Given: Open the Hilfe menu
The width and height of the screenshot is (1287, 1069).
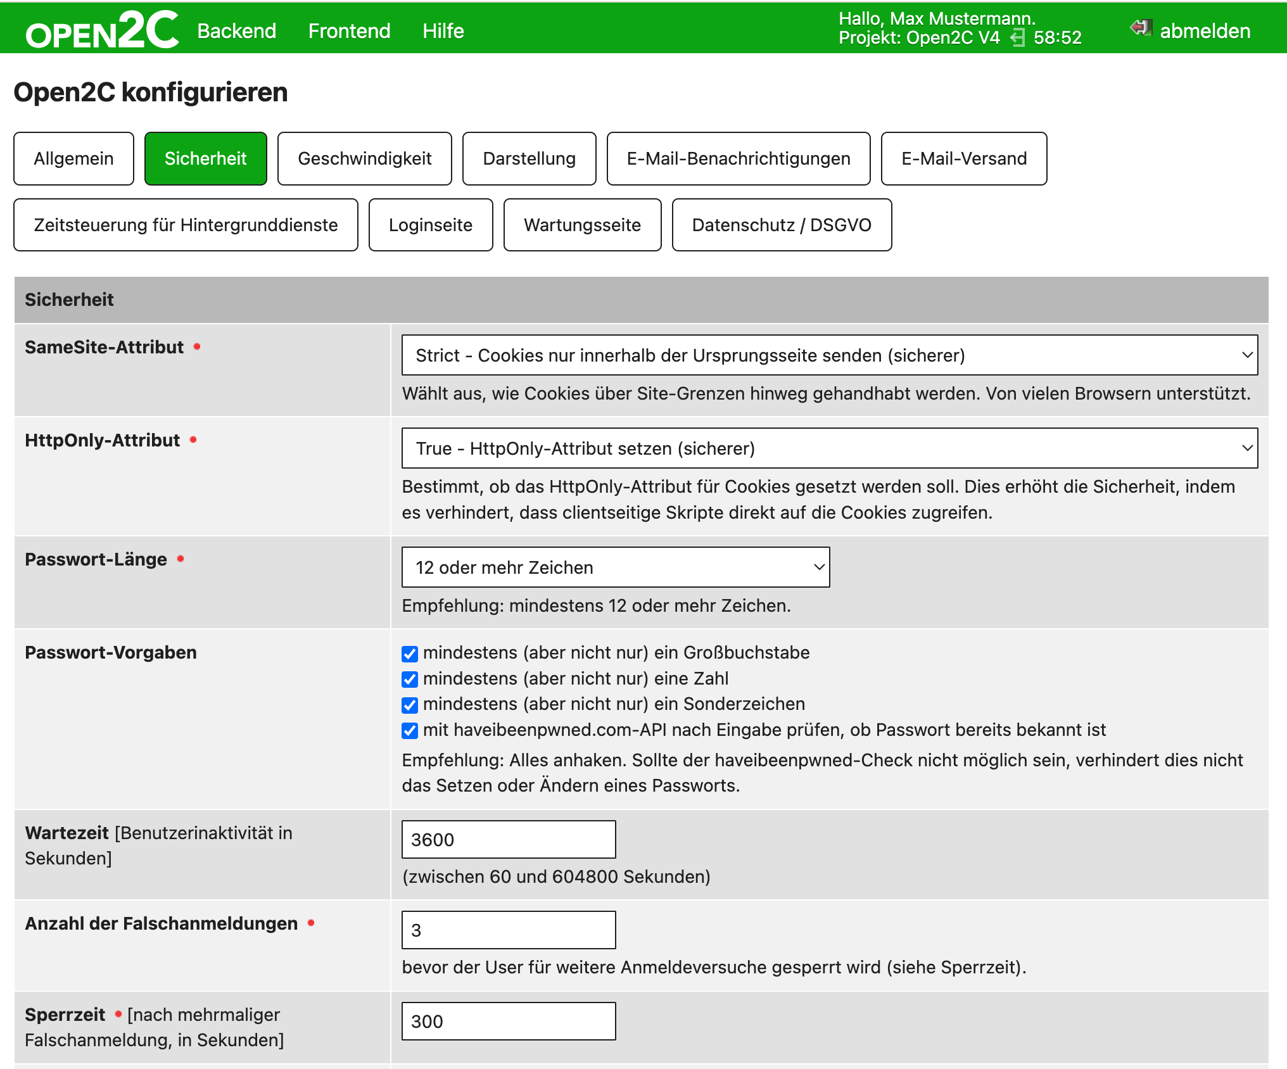Looking at the screenshot, I should 443,30.
